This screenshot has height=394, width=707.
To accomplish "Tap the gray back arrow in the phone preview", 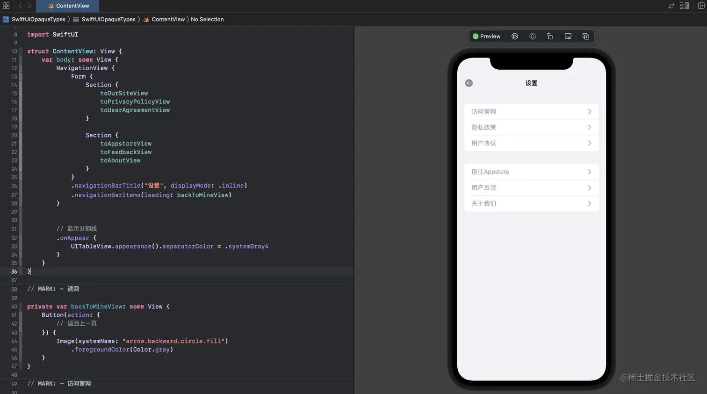I will [x=469, y=83].
